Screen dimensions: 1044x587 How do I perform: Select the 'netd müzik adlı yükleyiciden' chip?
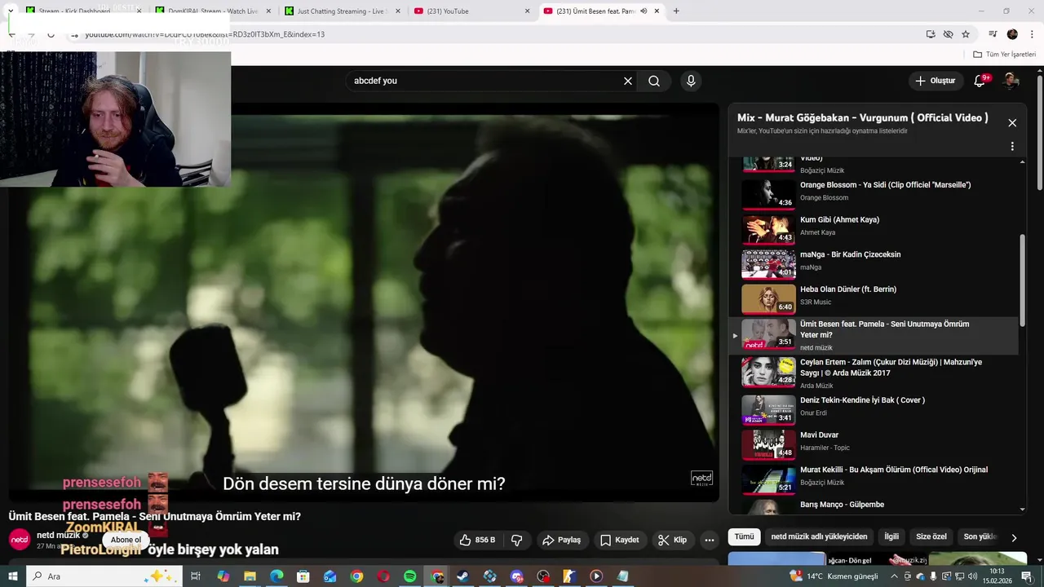click(819, 536)
